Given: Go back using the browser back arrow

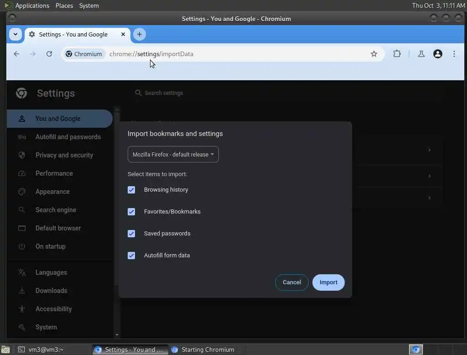Looking at the screenshot, I should [16, 54].
